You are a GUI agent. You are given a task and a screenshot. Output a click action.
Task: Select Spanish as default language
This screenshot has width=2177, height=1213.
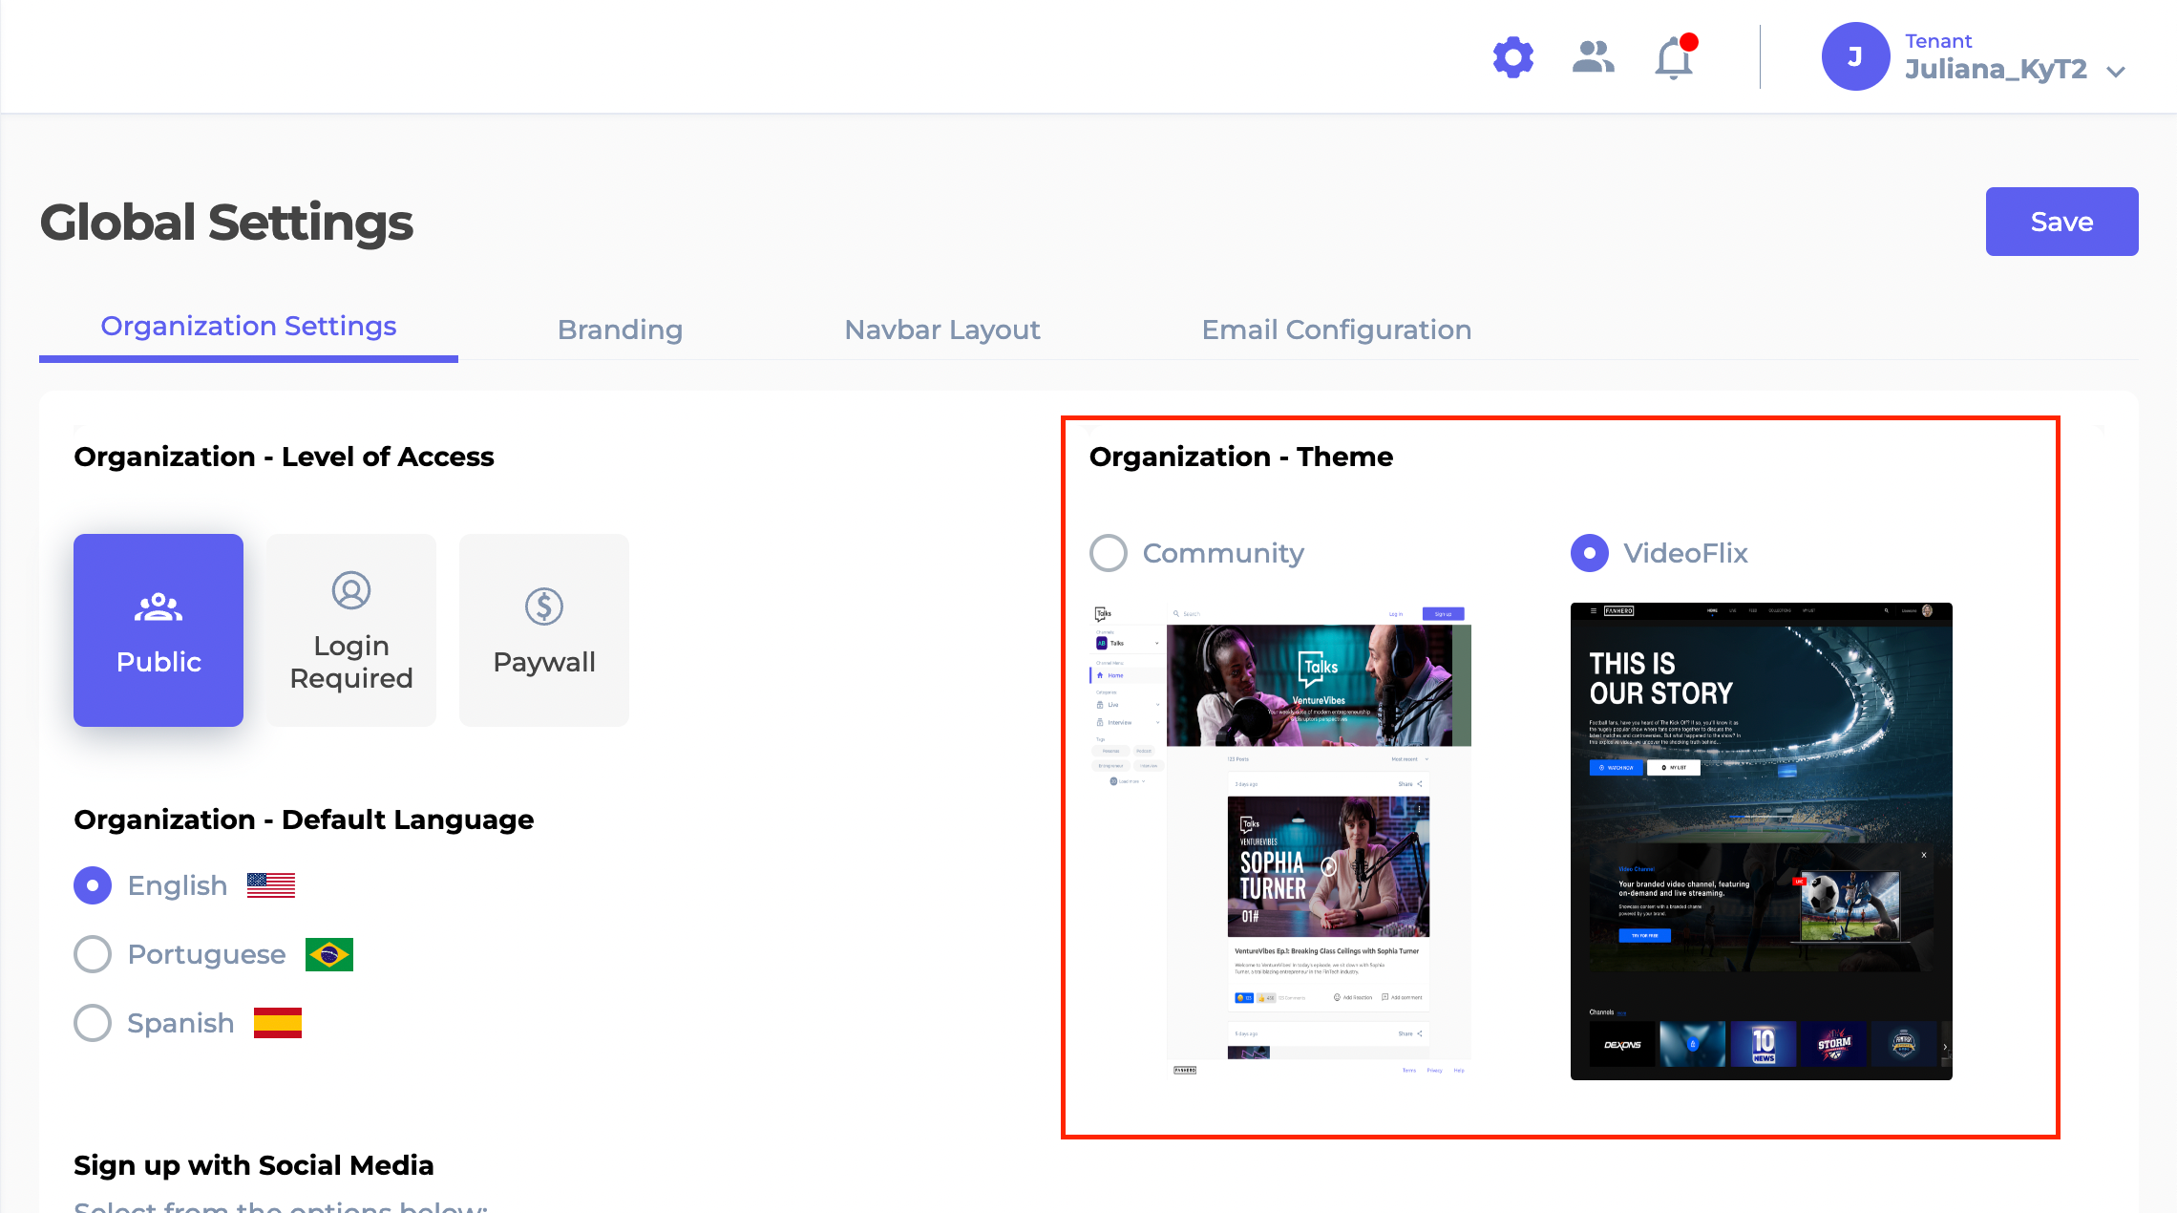click(x=93, y=1023)
